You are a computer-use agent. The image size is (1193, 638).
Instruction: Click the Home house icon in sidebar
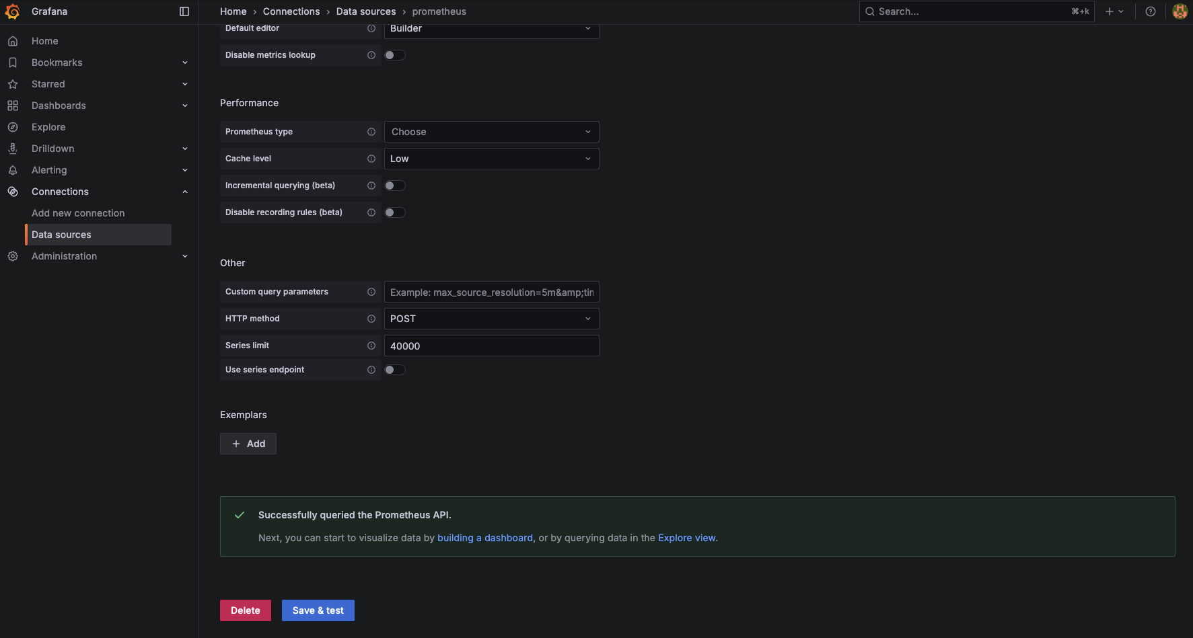pyautogui.click(x=13, y=41)
